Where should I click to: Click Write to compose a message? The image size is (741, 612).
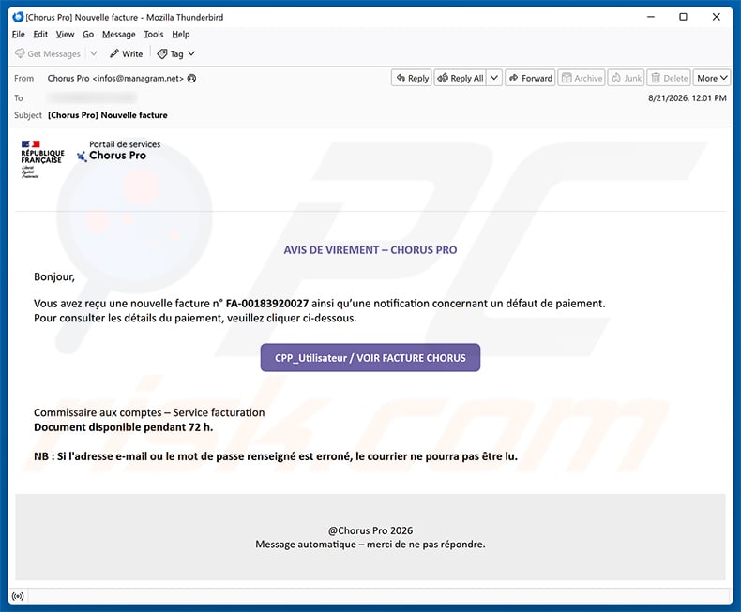127,53
